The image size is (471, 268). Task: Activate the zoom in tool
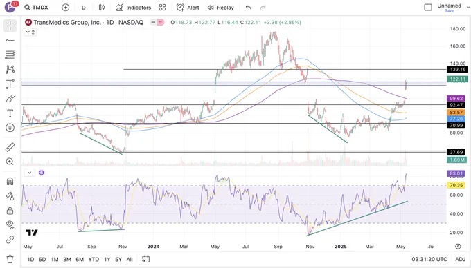(10, 162)
